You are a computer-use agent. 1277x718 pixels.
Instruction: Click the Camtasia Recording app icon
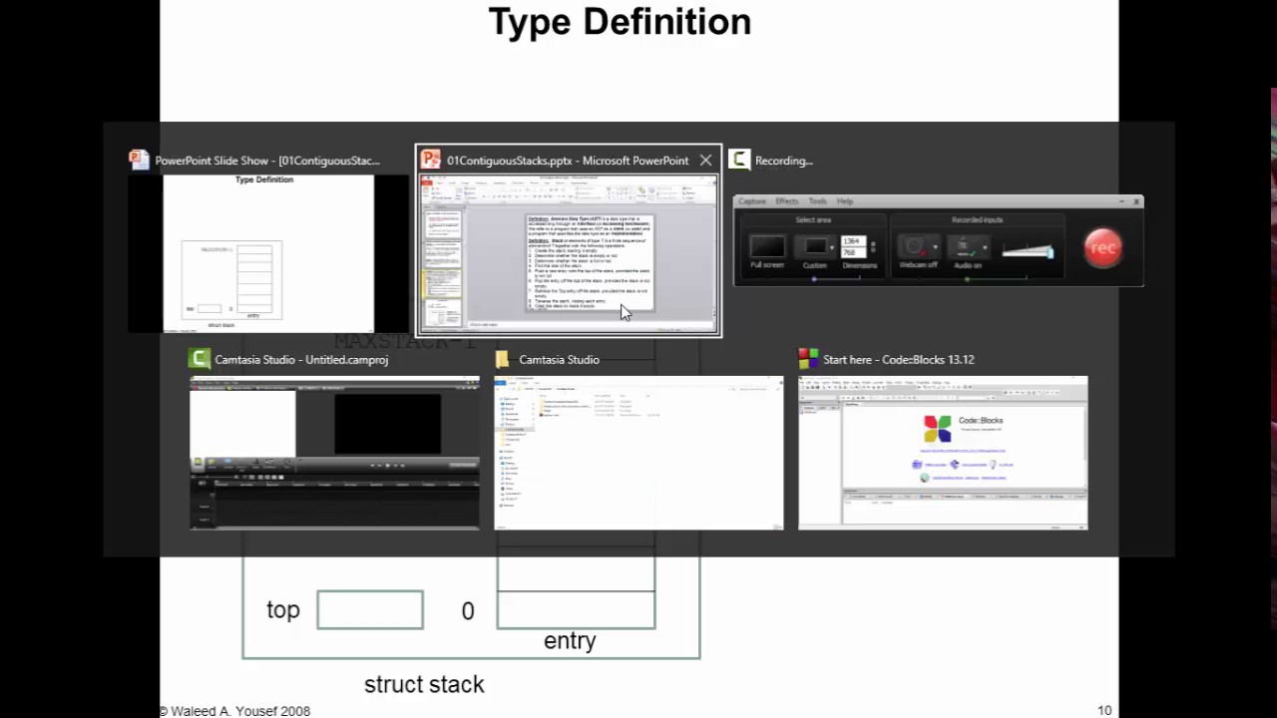point(739,161)
